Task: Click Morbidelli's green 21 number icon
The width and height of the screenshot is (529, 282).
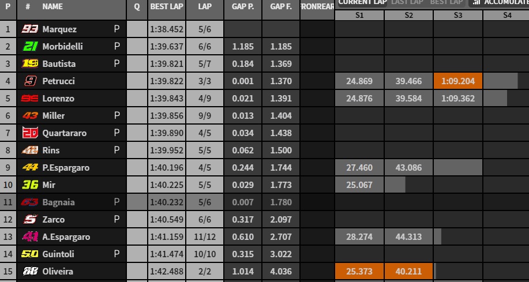Action: 29,46
